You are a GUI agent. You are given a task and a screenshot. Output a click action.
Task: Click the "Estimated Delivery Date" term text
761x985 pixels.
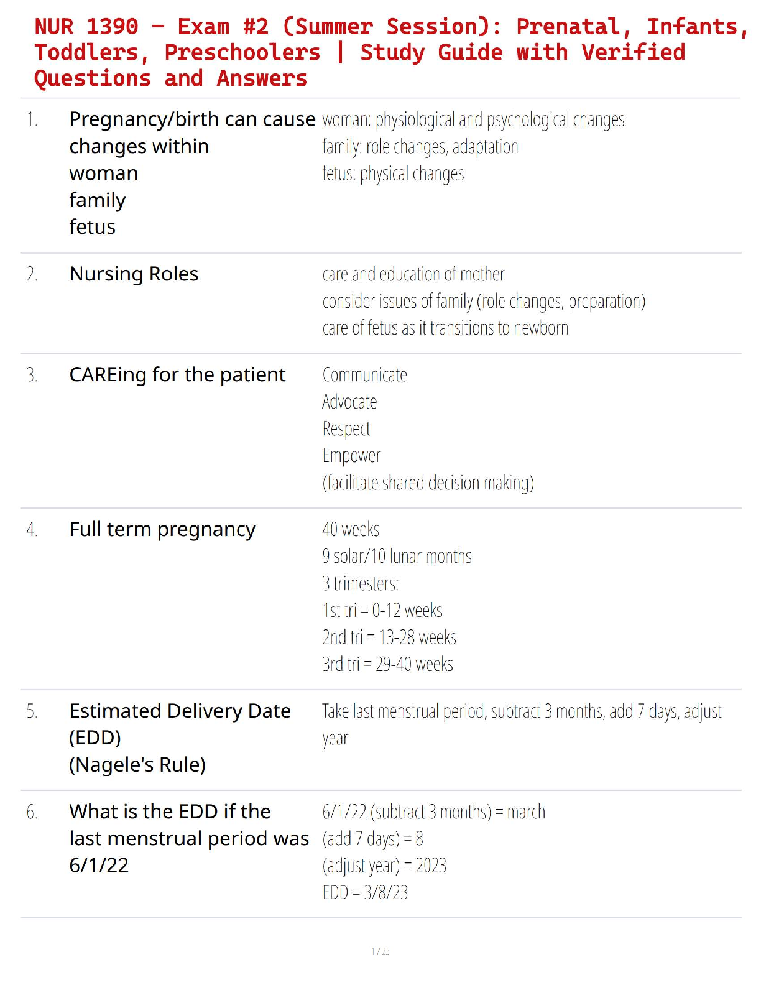[180, 711]
